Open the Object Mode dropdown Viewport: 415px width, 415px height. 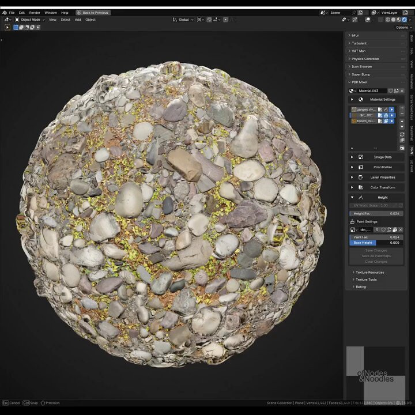click(30, 20)
